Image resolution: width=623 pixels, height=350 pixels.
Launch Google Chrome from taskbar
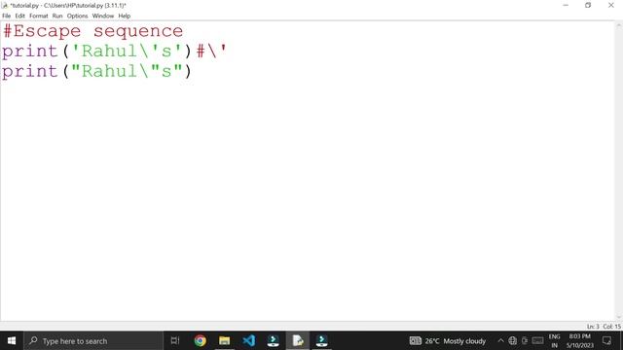point(200,341)
